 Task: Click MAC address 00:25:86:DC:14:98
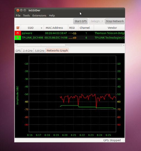click(x=56, y=38)
